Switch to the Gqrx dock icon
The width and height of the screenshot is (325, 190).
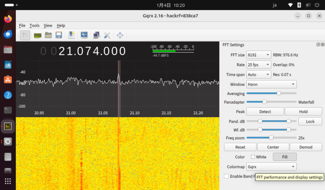point(8,126)
